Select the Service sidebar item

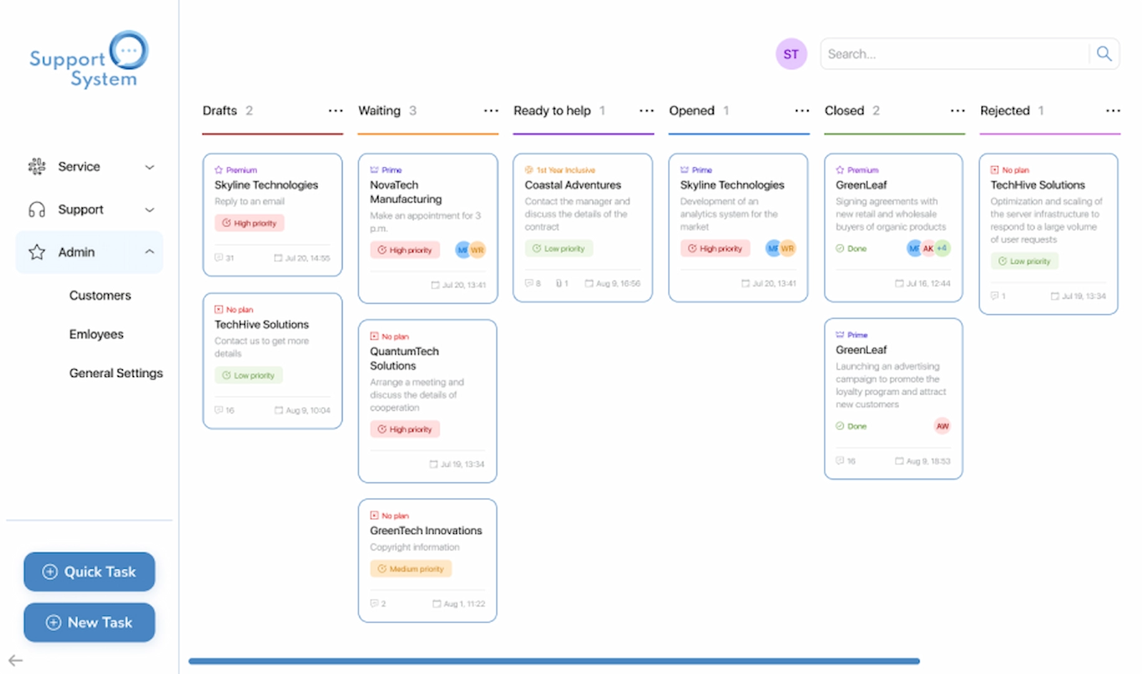pyautogui.click(x=89, y=167)
